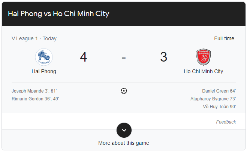Click the Today date label
This screenshot has width=247, height=153.
tap(49, 38)
